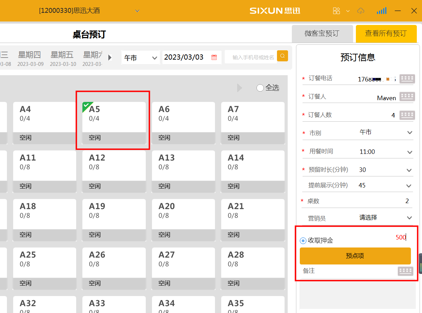
Task: Switch to the 微客宝预订 tab
Action: click(x=322, y=34)
